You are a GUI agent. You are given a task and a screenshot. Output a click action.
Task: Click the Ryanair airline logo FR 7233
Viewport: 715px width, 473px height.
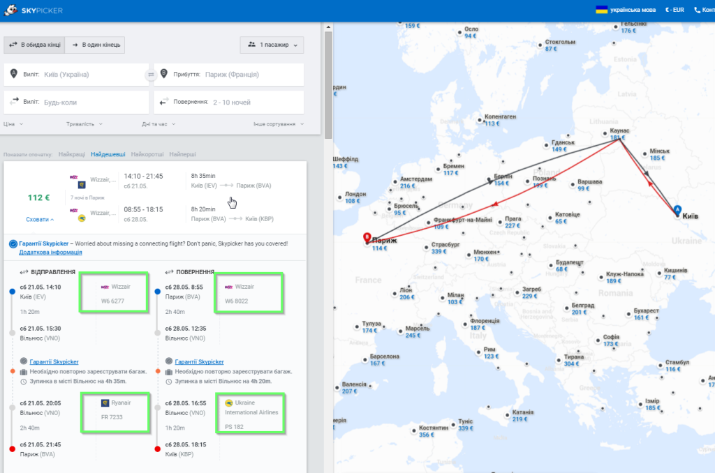(x=105, y=403)
